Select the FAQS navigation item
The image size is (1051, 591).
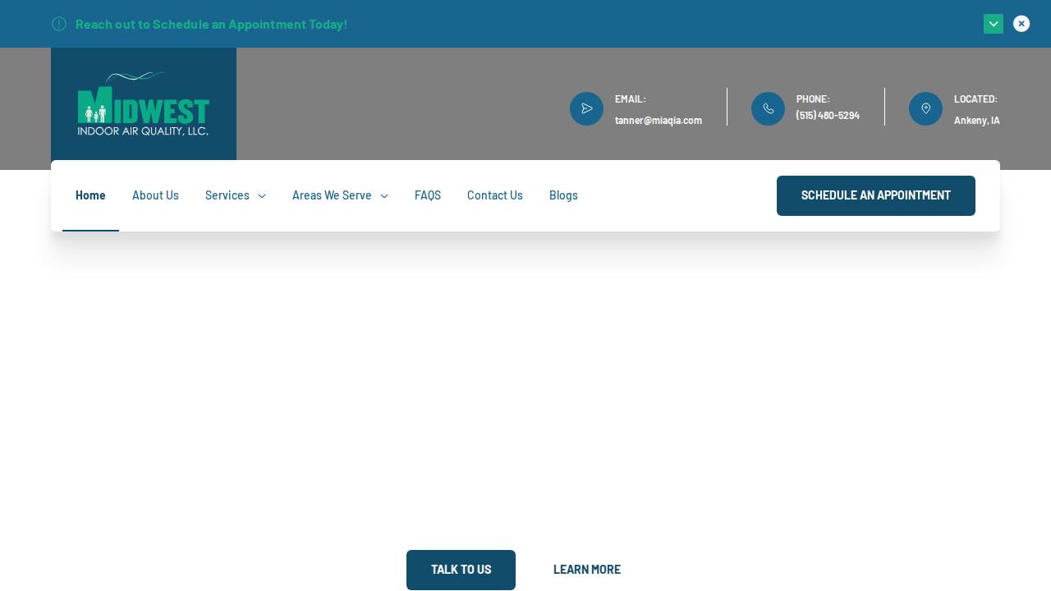(x=428, y=195)
